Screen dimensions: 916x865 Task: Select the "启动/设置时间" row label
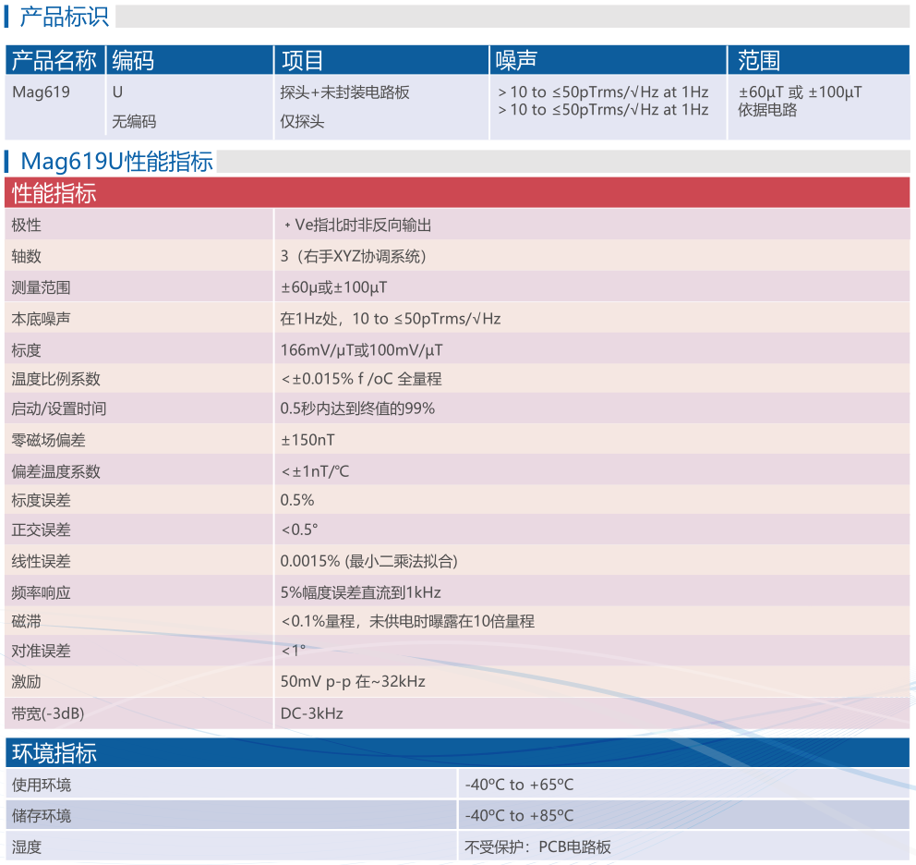coord(59,408)
